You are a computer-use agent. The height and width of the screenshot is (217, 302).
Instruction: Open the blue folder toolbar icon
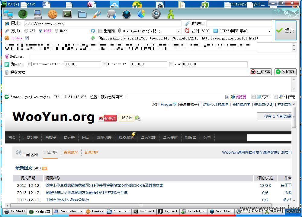[x=82, y=14]
